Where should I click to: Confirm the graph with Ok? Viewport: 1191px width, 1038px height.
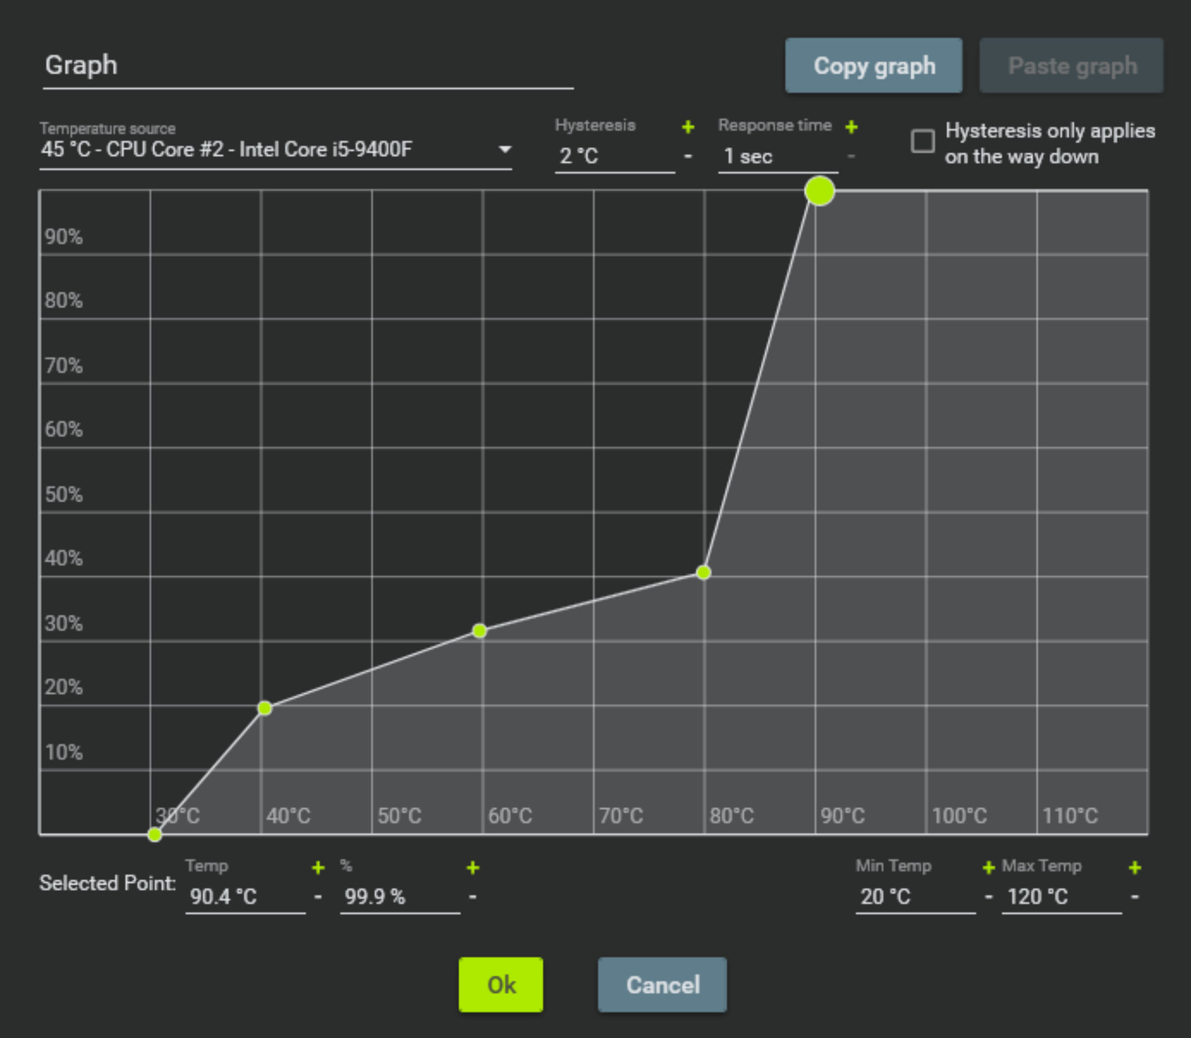501,985
